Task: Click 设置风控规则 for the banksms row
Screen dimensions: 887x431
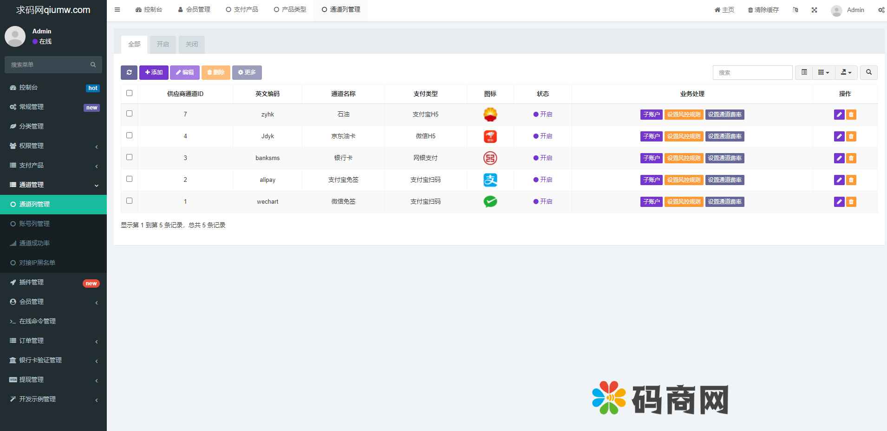Action: point(684,158)
